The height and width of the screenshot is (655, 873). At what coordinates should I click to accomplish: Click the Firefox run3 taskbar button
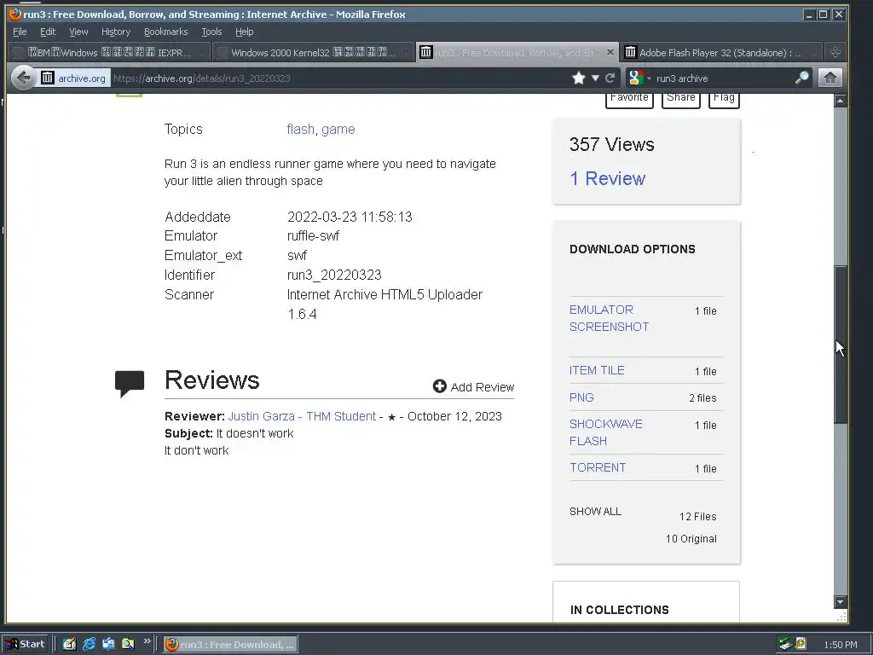[x=230, y=645]
